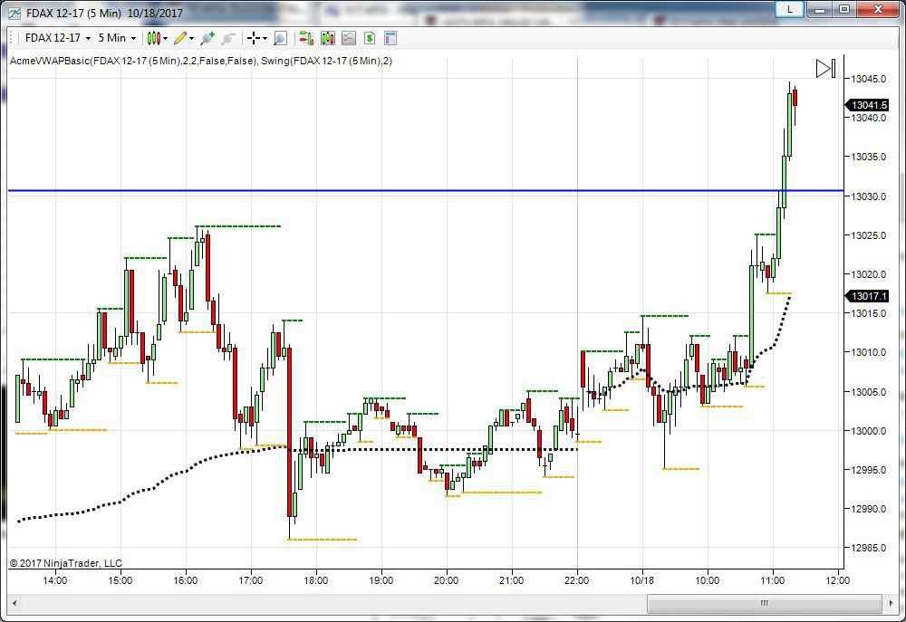Click the 13041.5 current price marker
906x622 pixels.
pyautogui.click(x=868, y=105)
